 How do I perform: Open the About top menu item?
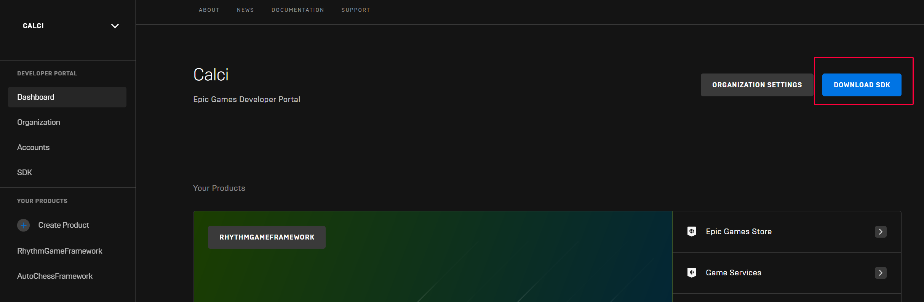click(x=209, y=10)
